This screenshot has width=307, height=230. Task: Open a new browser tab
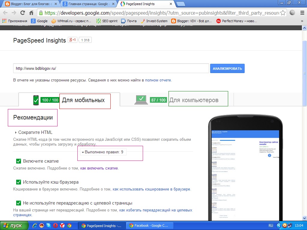(180, 4)
